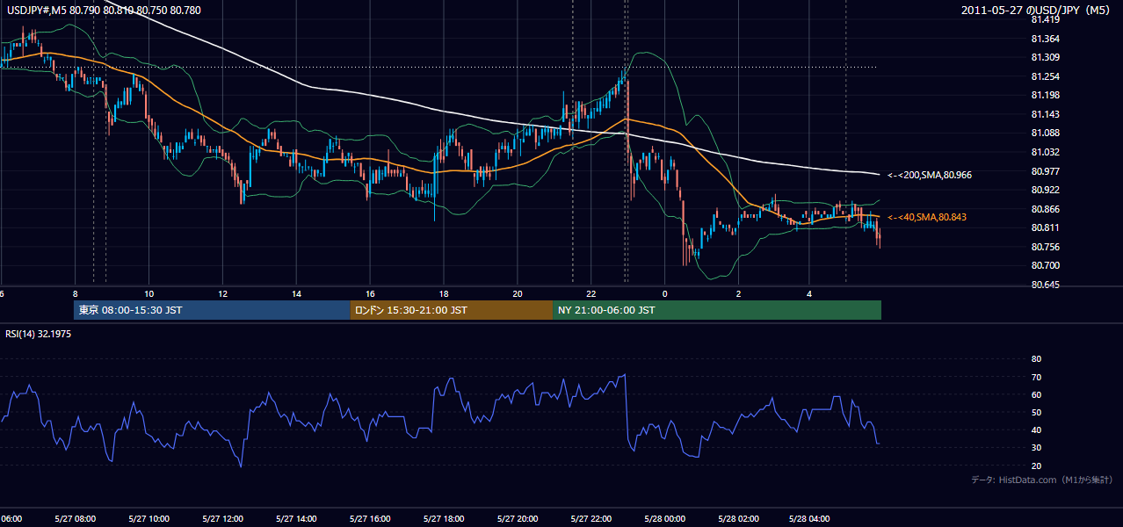The image size is (1123, 527).
Task: Click the 5/28 02:00 time axis label
Action: (738, 519)
